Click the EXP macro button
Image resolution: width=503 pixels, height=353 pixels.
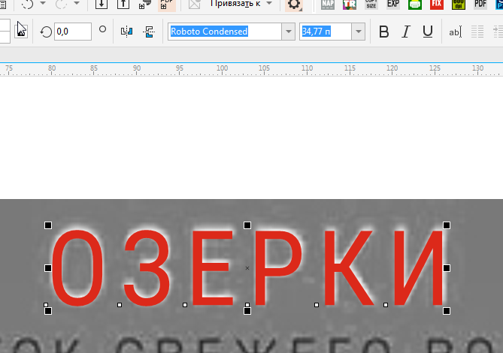[393, 5]
